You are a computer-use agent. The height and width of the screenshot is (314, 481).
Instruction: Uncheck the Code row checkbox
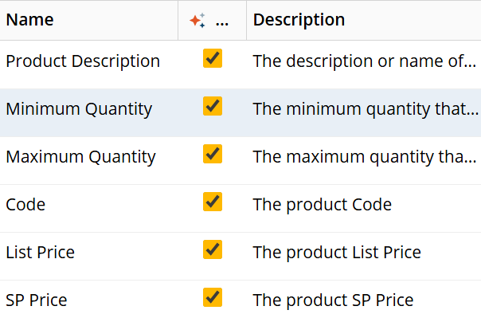pos(213,202)
